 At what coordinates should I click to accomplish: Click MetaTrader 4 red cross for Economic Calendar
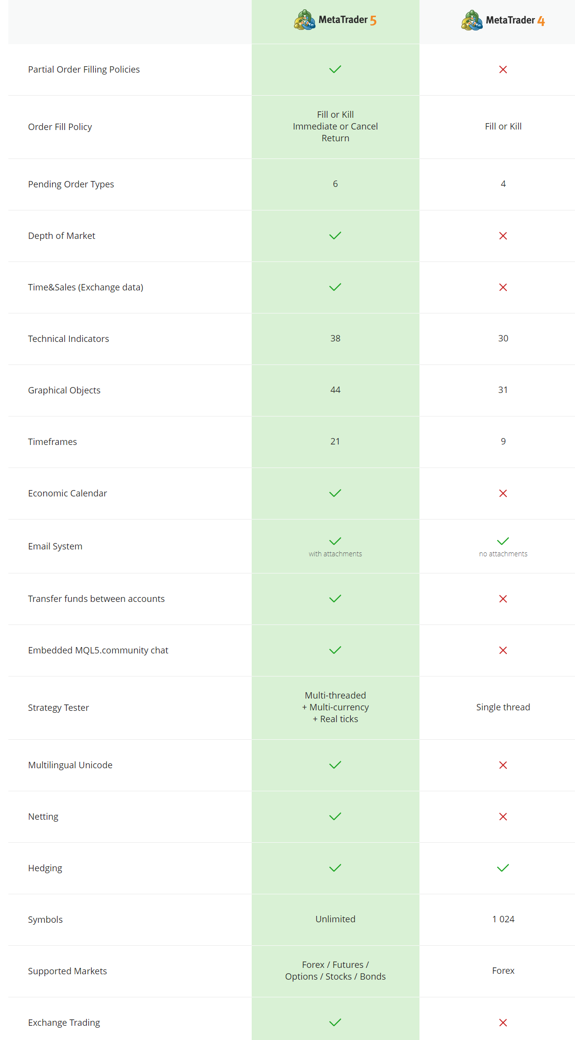pos(503,494)
